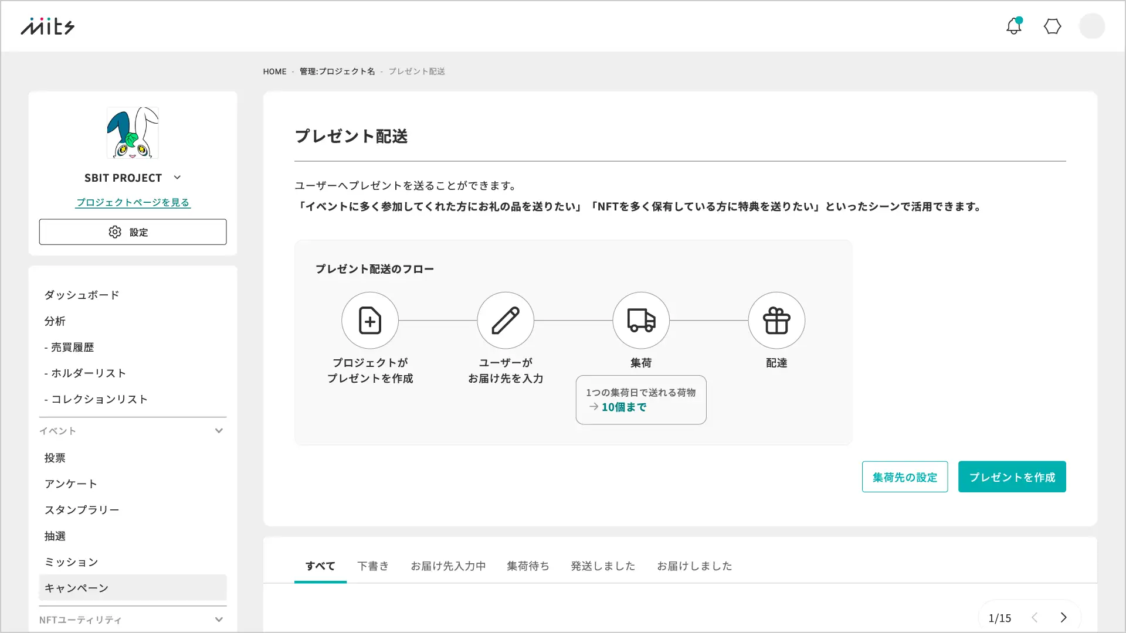
Task: Click プレゼントを作成 button
Action: pyautogui.click(x=1012, y=477)
